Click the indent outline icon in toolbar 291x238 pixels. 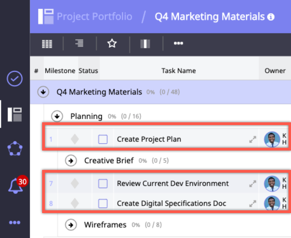[79, 43]
